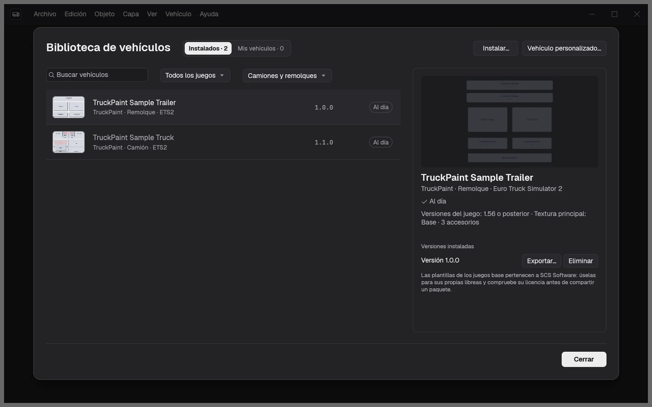Click the Al día badge for Sample Truck
Viewport: 652px width, 407px height.
click(381, 142)
